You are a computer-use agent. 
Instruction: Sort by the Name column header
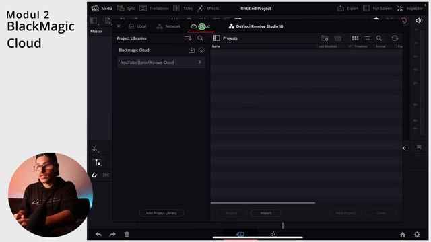pos(216,46)
